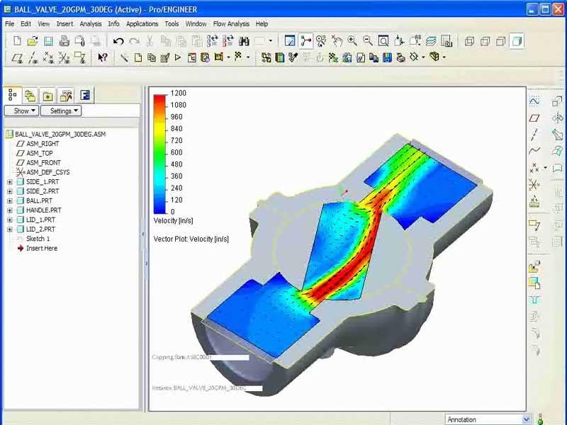Click the Zoom Out magnifier icon

(368, 41)
